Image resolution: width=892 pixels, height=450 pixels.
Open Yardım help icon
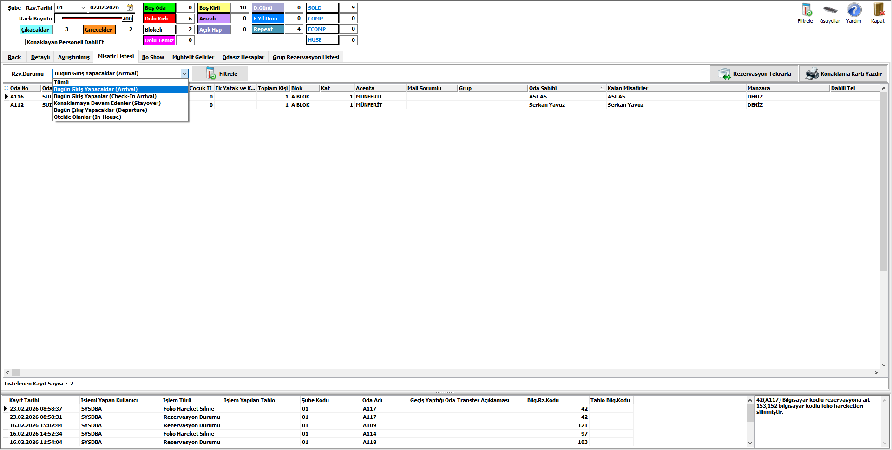853,10
